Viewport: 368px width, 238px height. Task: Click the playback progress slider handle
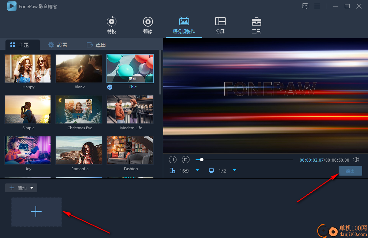coord(202,160)
